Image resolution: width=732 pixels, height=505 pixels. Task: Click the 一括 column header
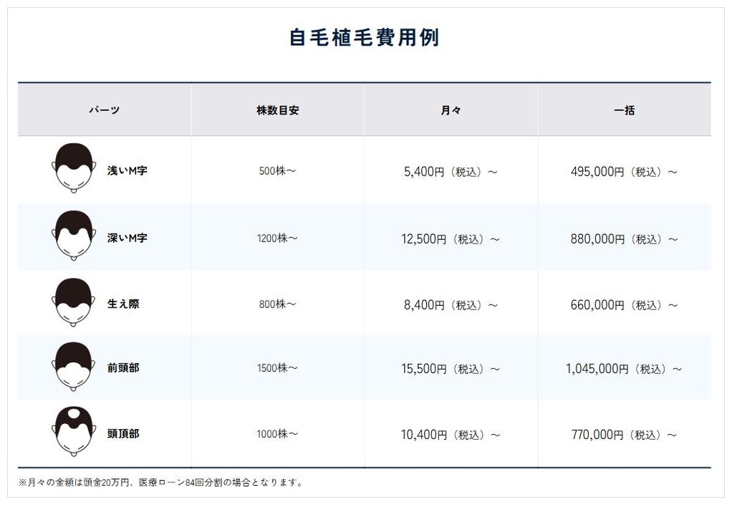click(624, 110)
